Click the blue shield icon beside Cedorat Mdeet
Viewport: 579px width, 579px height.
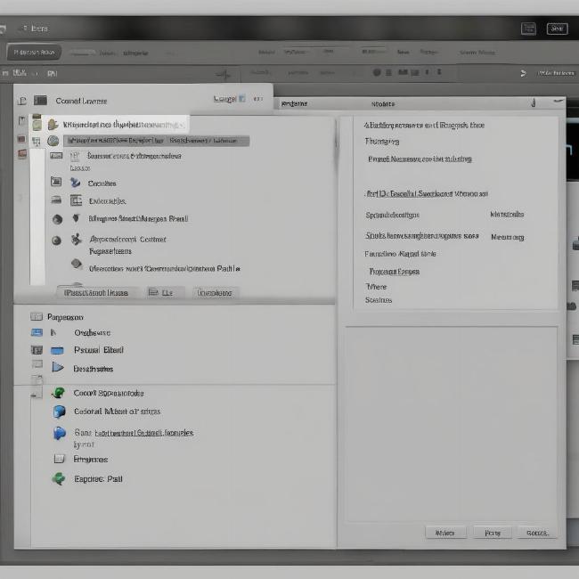59,411
